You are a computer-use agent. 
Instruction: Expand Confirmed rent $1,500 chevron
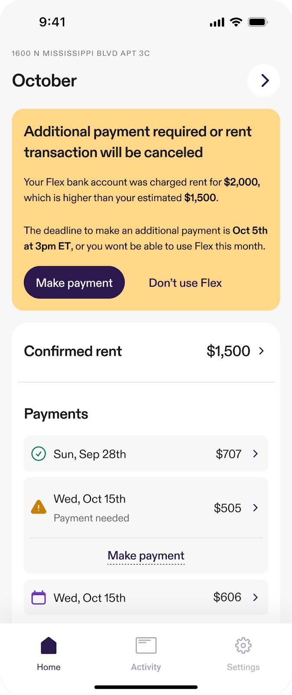(261, 351)
